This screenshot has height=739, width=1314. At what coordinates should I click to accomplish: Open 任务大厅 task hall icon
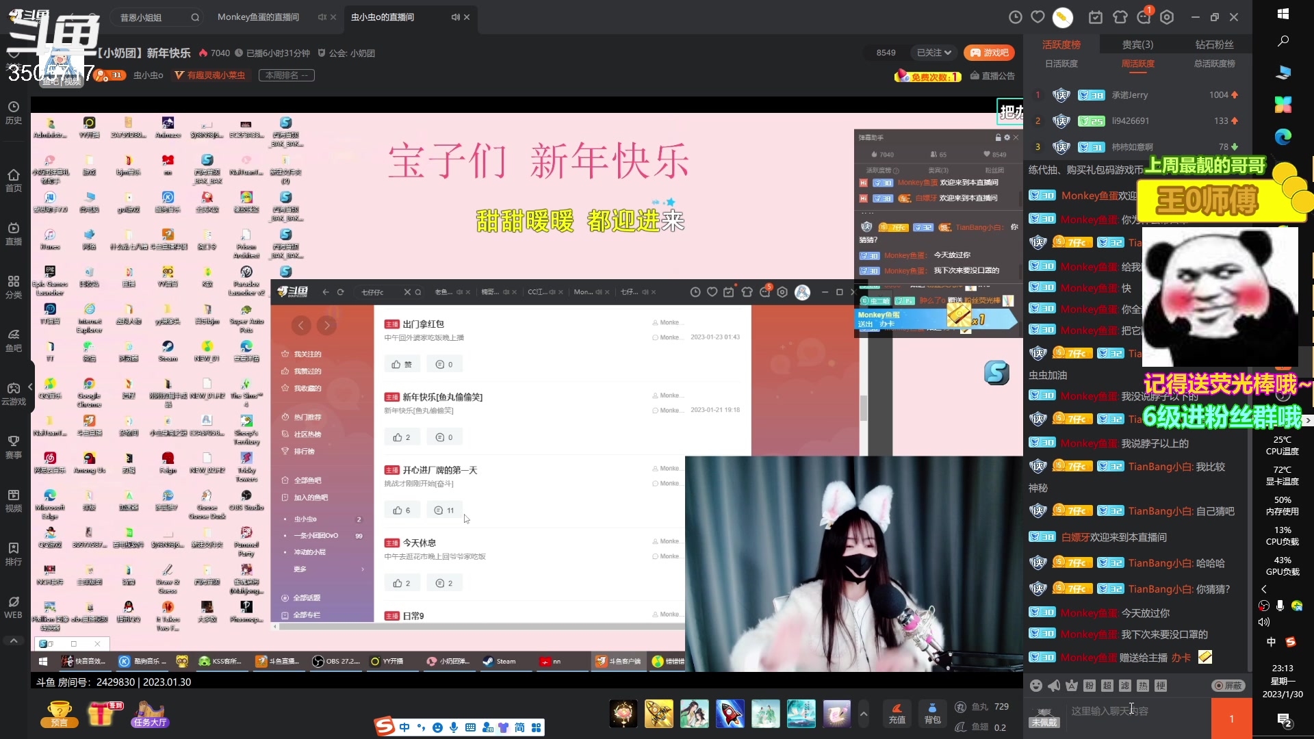pos(149,714)
